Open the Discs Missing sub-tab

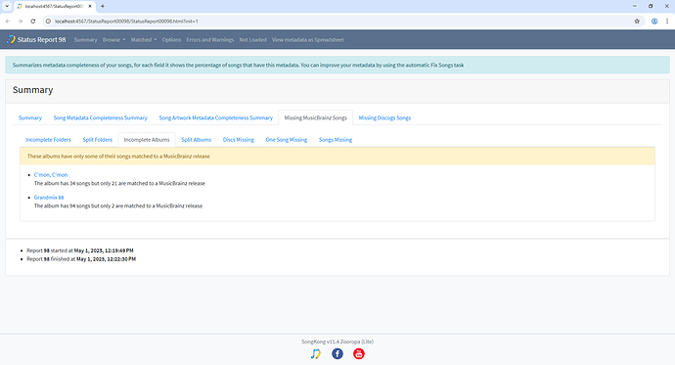point(239,140)
